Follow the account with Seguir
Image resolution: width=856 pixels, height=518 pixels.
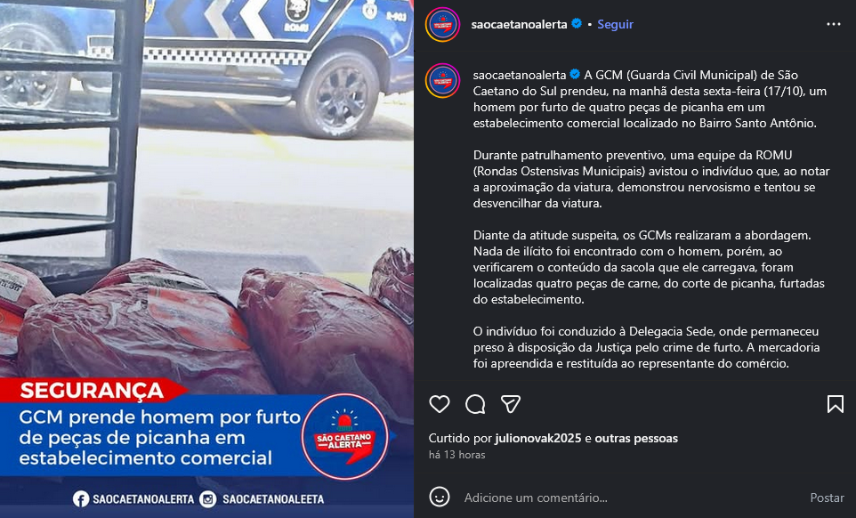(x=615, y=25)
